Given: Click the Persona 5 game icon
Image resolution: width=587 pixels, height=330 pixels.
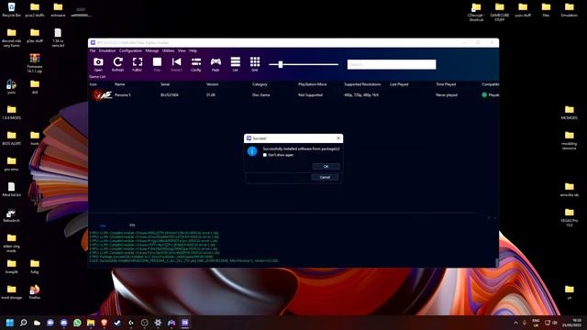Looking at the screenshot, I should point(102,95).
